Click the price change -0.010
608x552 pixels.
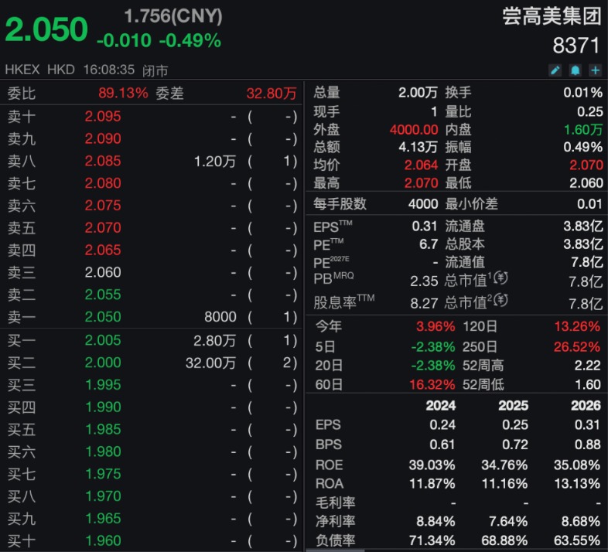pos(124,41)
